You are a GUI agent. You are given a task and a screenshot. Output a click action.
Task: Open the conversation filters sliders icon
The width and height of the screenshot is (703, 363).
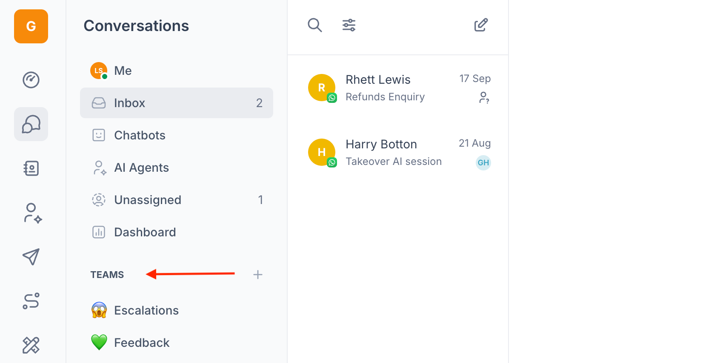(x=349, y=25)
